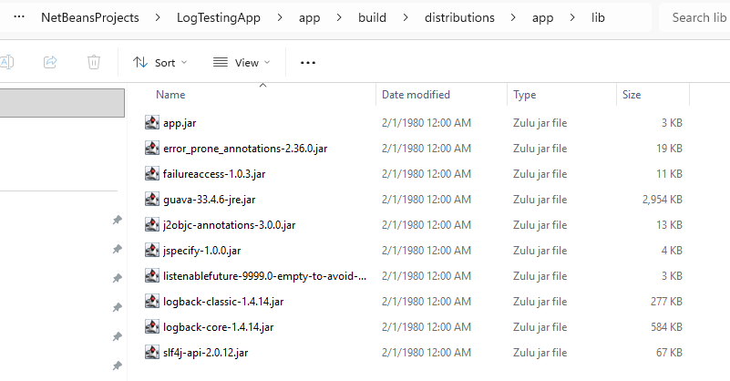Click the logback-classic-1.4.14.jar file icon
This screenshot has width=730, height=381.
pyautogui.click(x=152, y=301)
